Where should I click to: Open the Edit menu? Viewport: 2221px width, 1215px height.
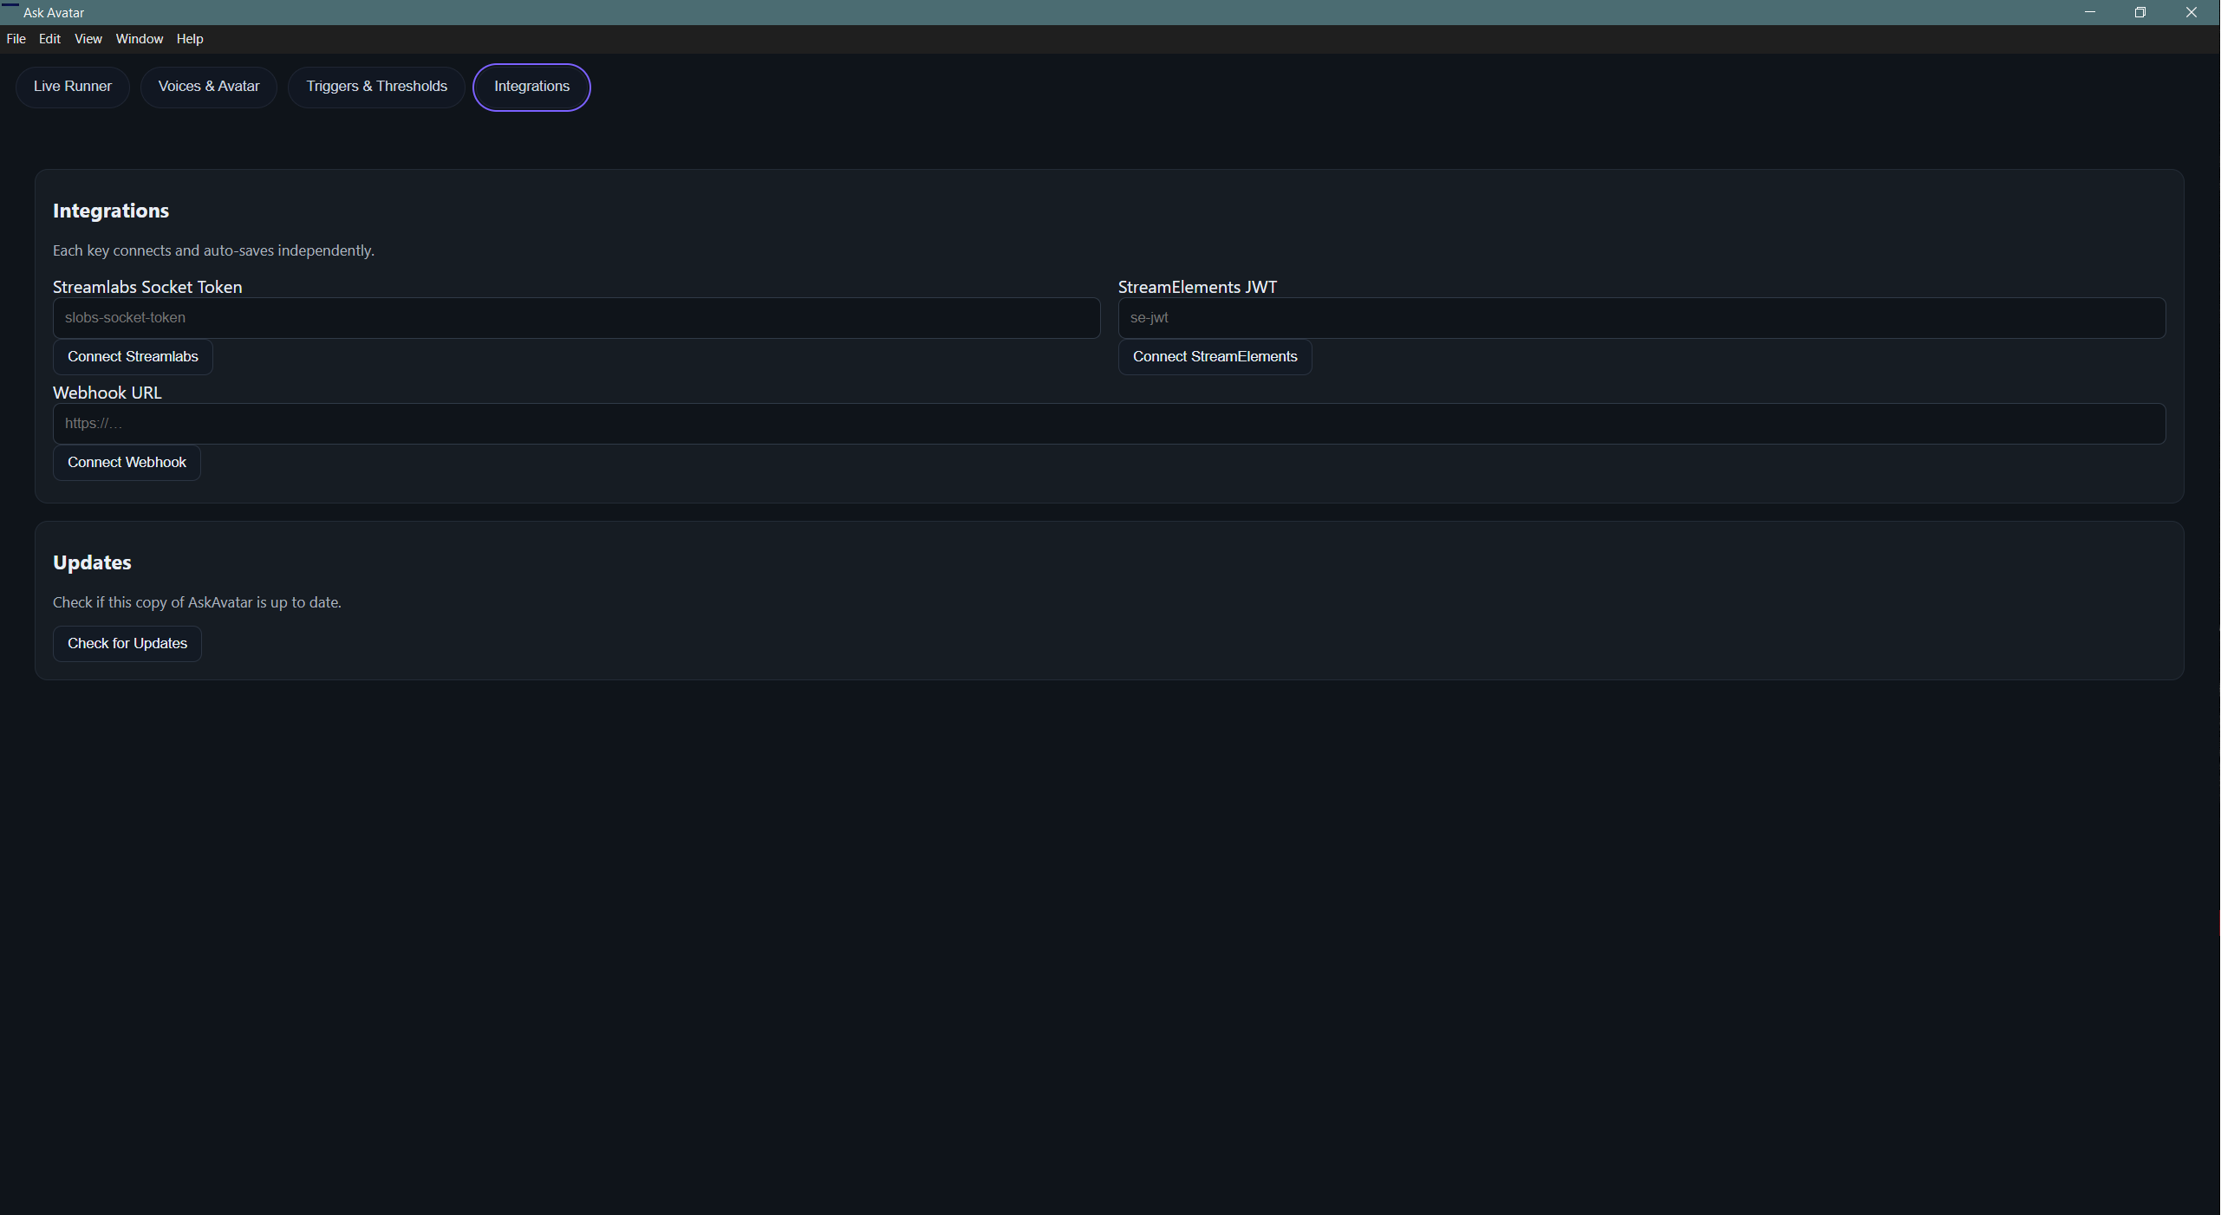[x=49, y=38]
